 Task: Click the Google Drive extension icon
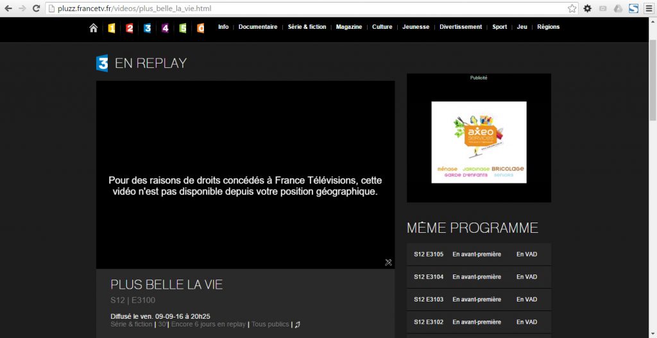618,8
